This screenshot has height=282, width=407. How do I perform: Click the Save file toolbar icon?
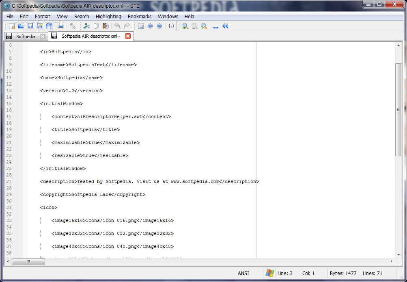30,26
